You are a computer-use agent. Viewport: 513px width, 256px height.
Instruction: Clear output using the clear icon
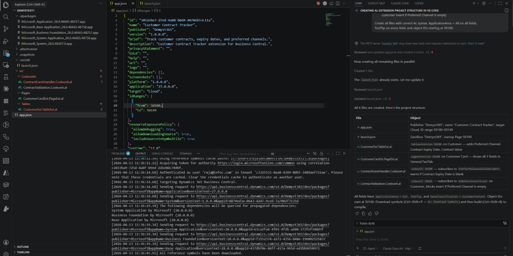[315, 154]
